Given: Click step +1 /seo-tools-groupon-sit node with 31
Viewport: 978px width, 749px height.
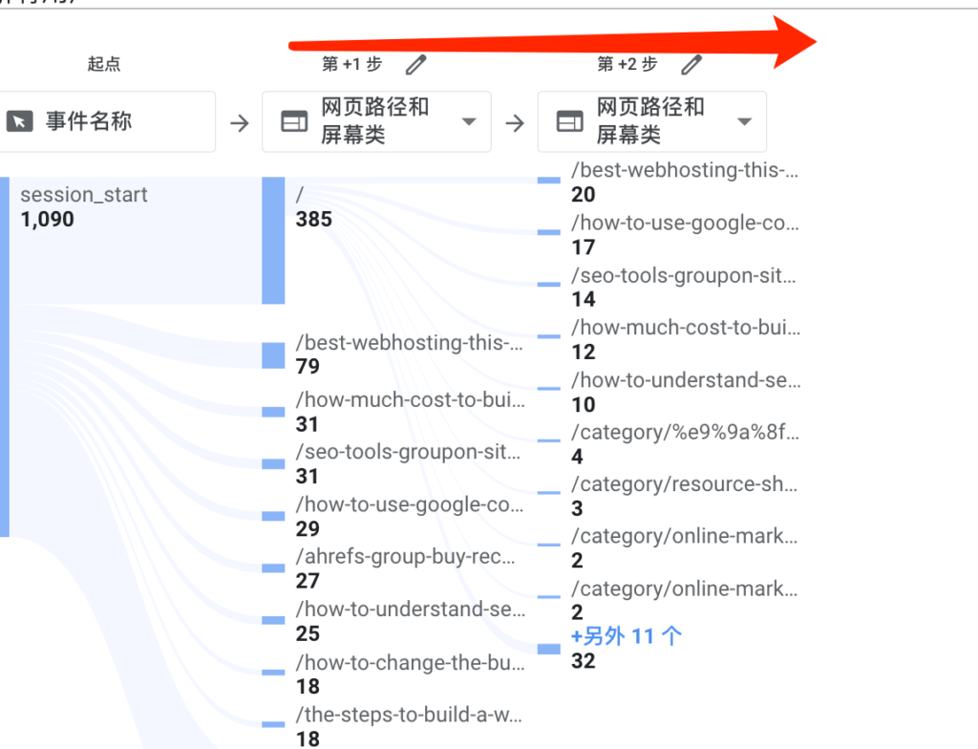Looking at the screenshot, I should tap(273, 463).
